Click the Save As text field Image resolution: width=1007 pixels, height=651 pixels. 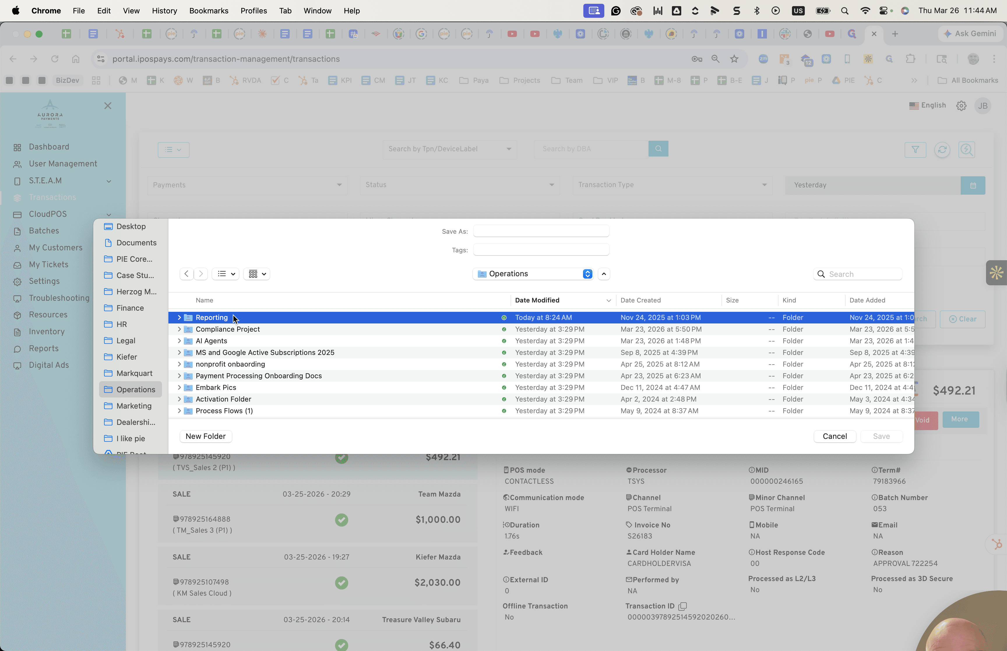pyautogui.click(x=541, y=231)
